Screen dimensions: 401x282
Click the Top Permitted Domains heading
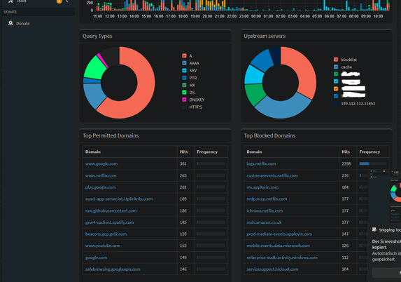tap(111, 135)
